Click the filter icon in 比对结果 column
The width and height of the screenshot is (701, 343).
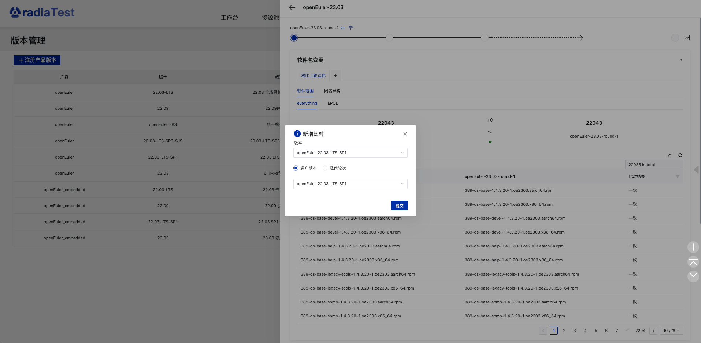click(x=677, y=176)
